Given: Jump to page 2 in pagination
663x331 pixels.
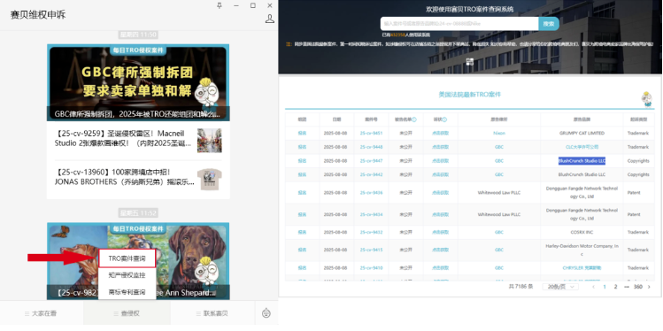Looking at the screenshot, I should [x=616, y=287].
